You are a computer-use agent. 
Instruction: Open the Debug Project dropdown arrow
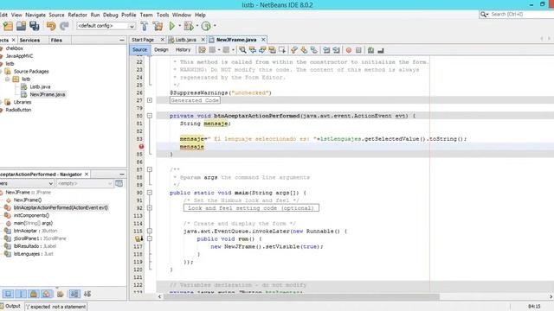click(x=197, y=26)
